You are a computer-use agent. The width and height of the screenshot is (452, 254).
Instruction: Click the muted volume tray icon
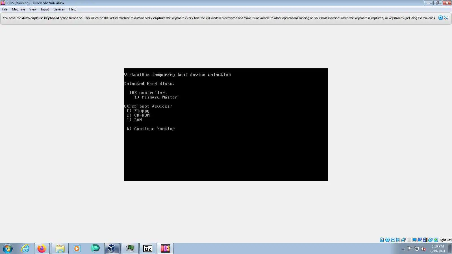[423, 249]
